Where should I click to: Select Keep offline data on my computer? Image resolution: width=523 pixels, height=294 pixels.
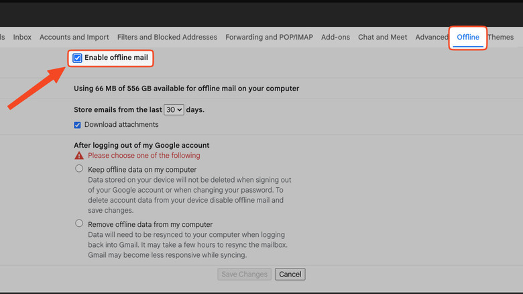[79, 169]
